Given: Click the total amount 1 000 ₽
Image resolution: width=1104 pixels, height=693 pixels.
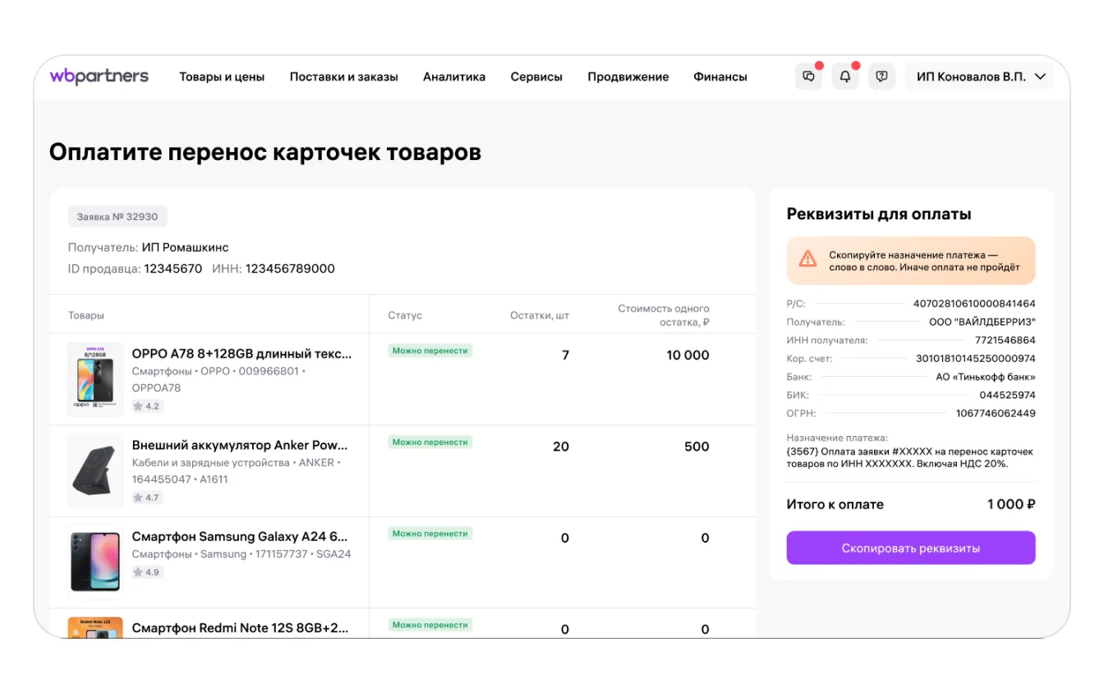Looking at the screenshot, I should point(1011,504).
